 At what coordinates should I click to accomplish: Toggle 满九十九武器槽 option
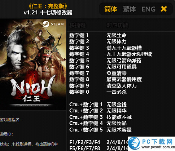tap(124, 48)
